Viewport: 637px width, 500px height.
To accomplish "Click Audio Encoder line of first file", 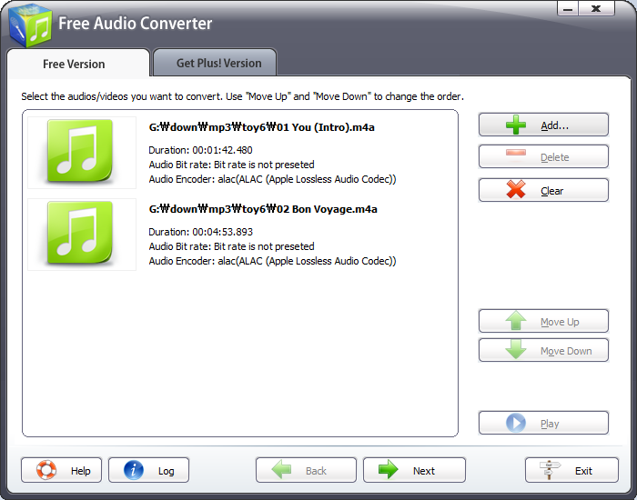I will pos(272,179).
